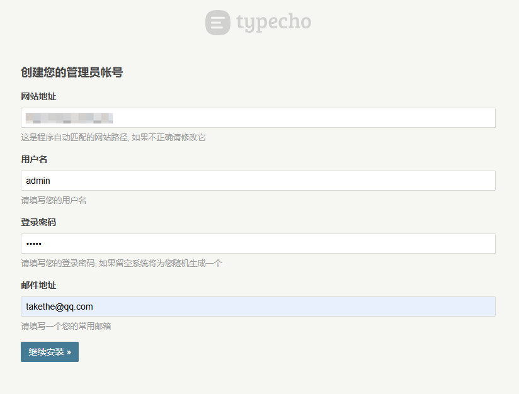Place cursor on the 'admin' text
The height and width of the screenshot is (394, 519).
pos(38,181)
